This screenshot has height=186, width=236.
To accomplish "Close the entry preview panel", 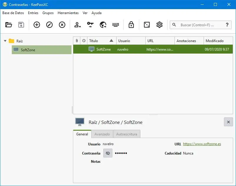I will coord(228,122).
